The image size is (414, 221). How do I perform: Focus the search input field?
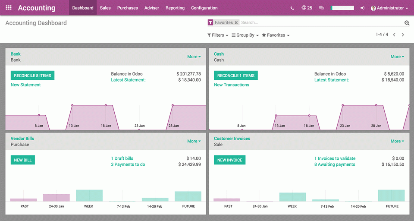pyautogui.click(x=319, y=22)
